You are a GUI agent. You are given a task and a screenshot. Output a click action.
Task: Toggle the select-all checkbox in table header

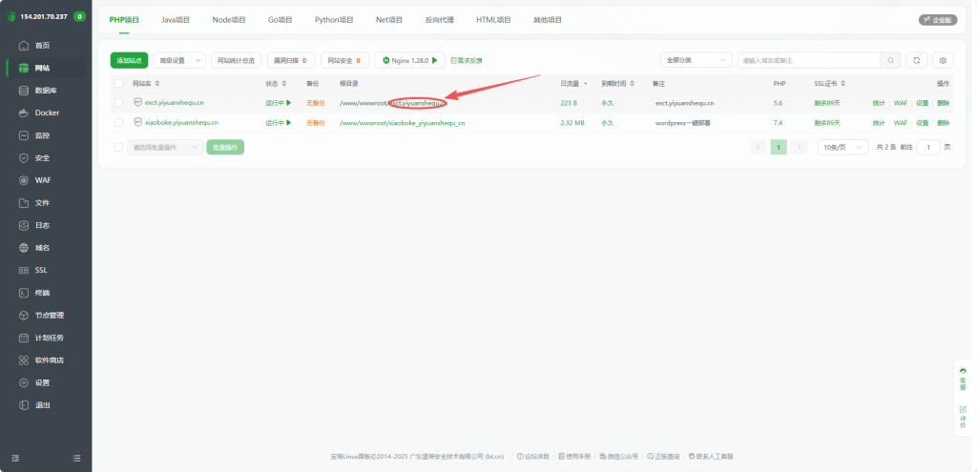118,84
